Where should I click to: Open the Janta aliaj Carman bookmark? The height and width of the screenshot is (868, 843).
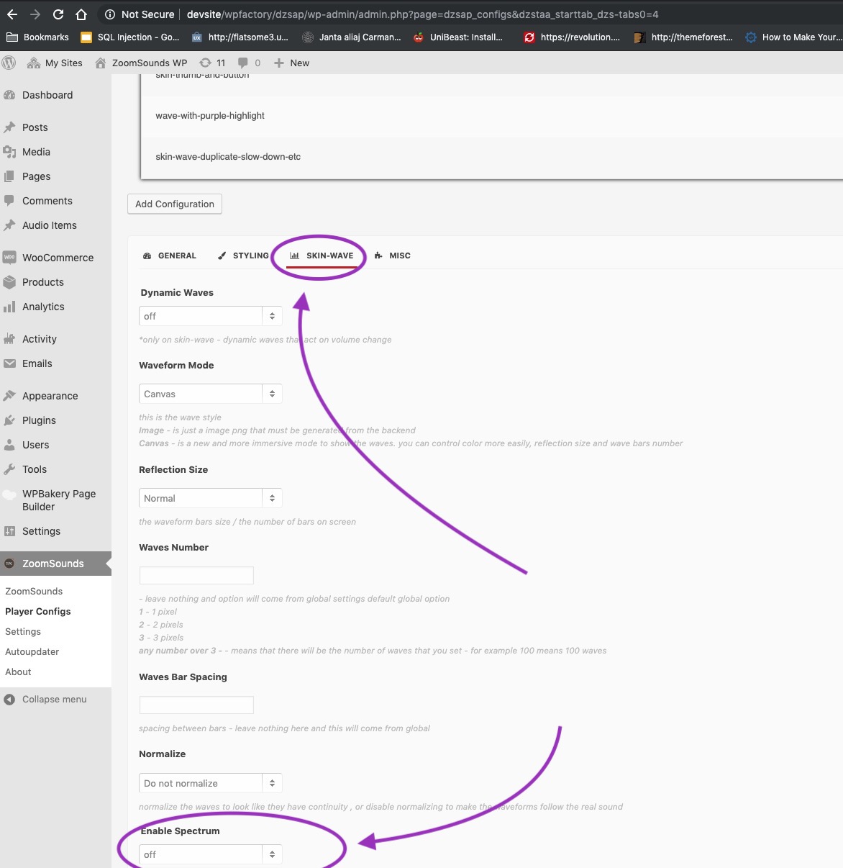pos(352,37)
